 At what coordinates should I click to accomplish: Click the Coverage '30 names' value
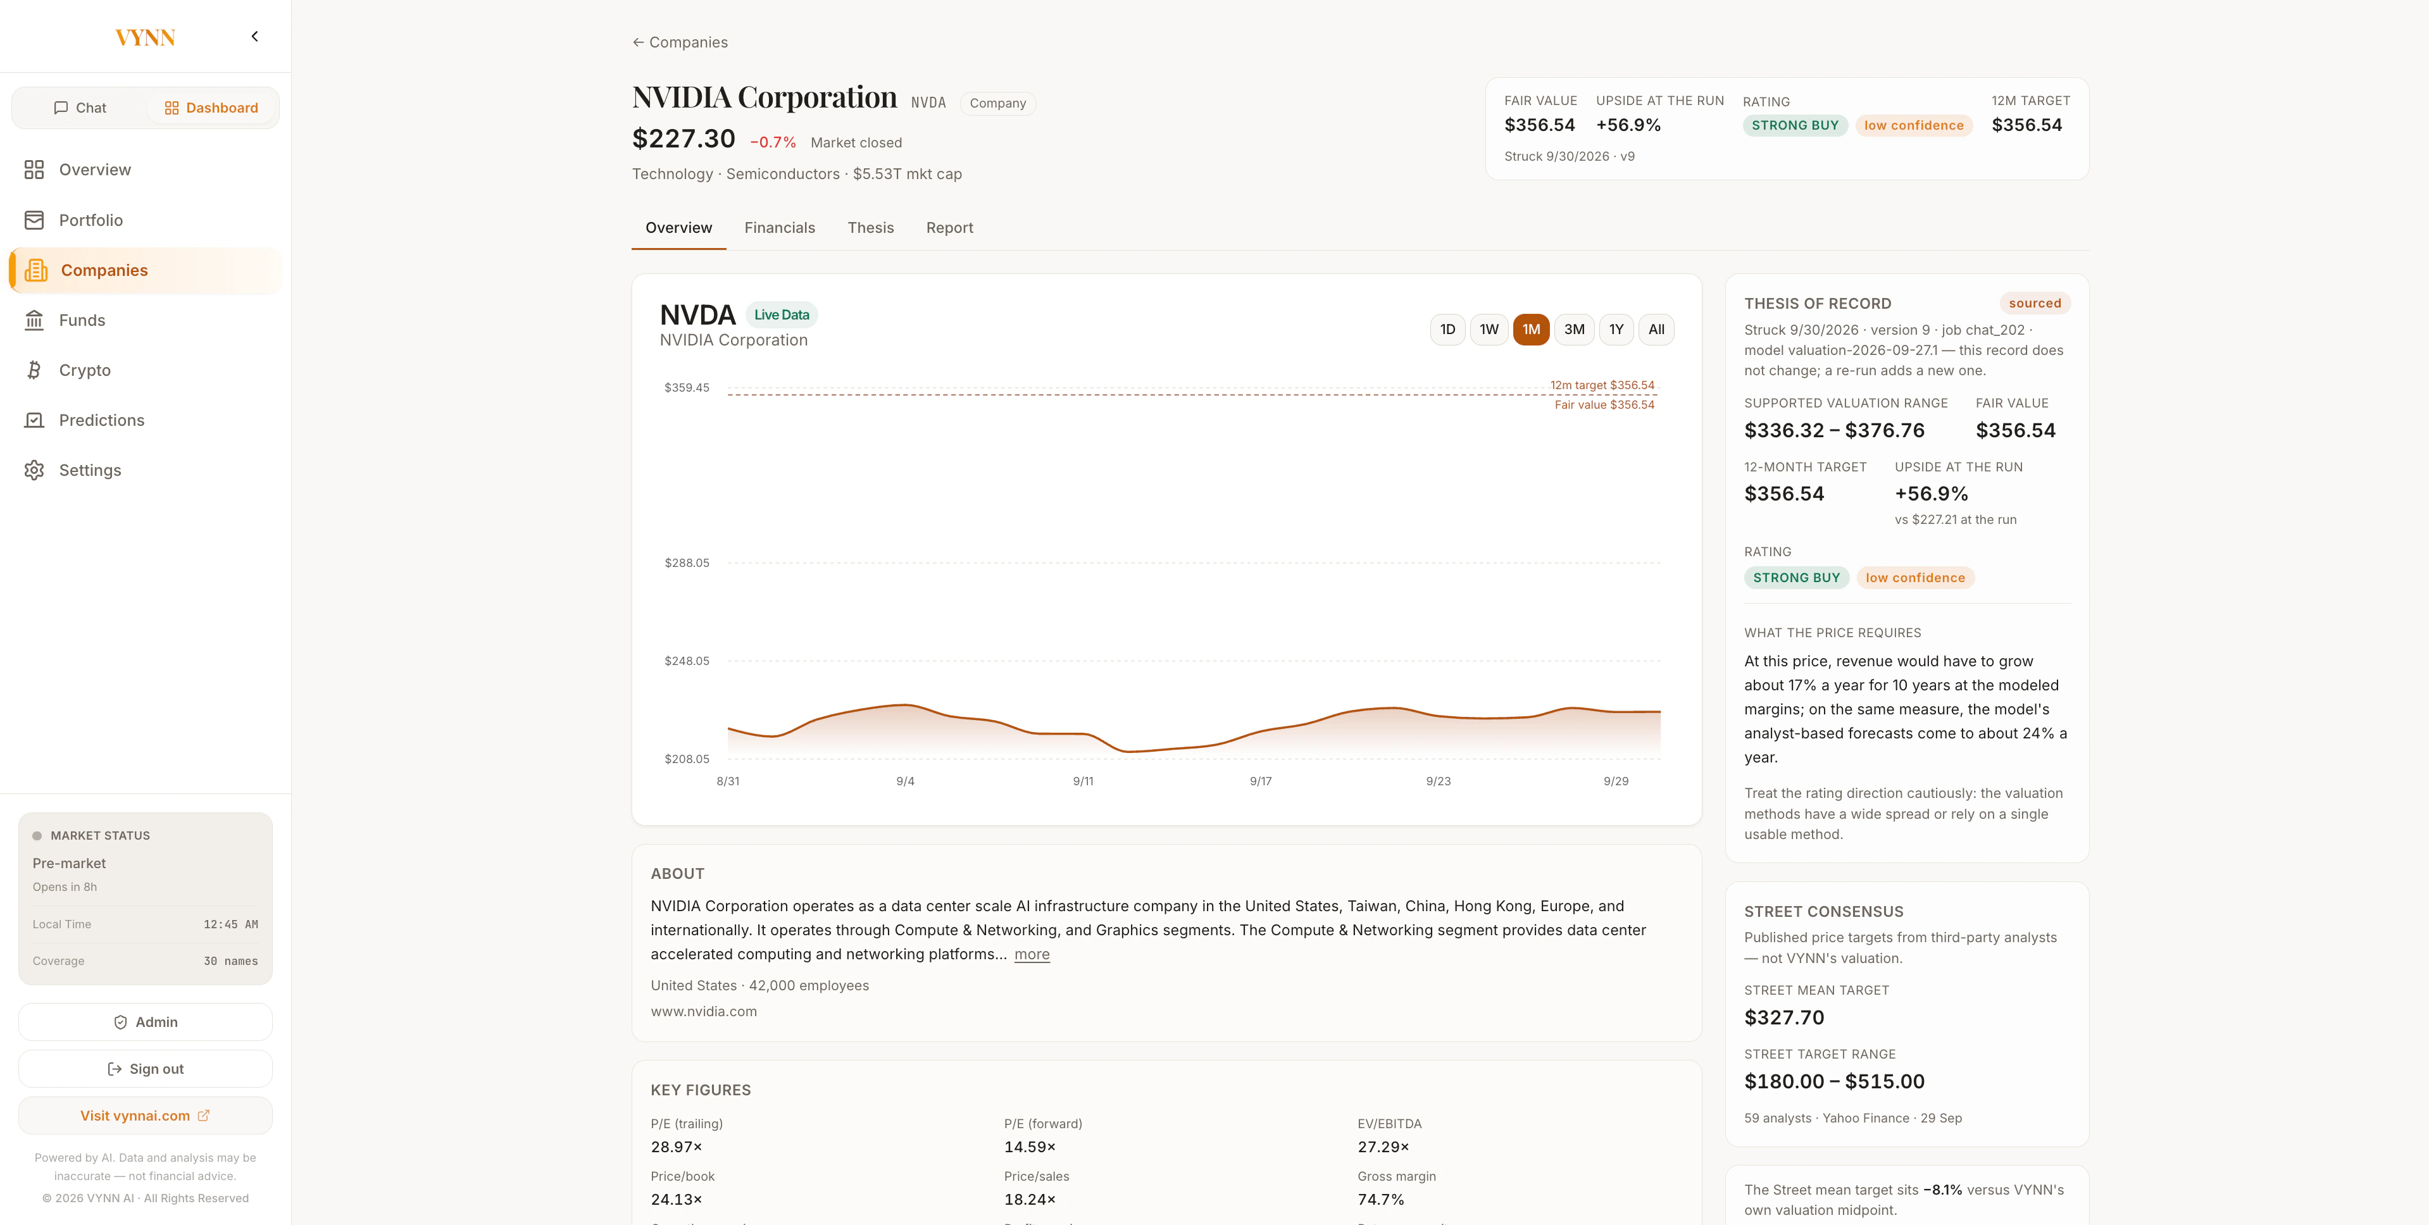pyautogui.click(x=230, y=962)
